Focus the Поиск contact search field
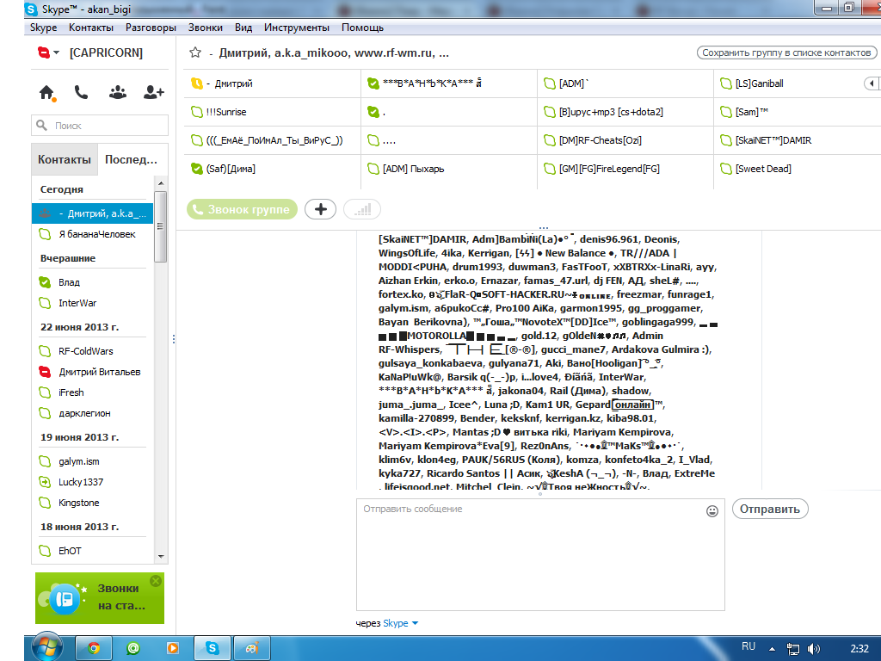The height and width of the screenshot is (661, 881). click(x=100, y=126)
